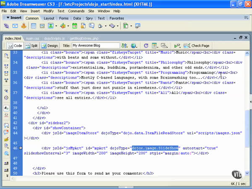Click the Title field containing My Awesome Blog

(x=95, y=45)
